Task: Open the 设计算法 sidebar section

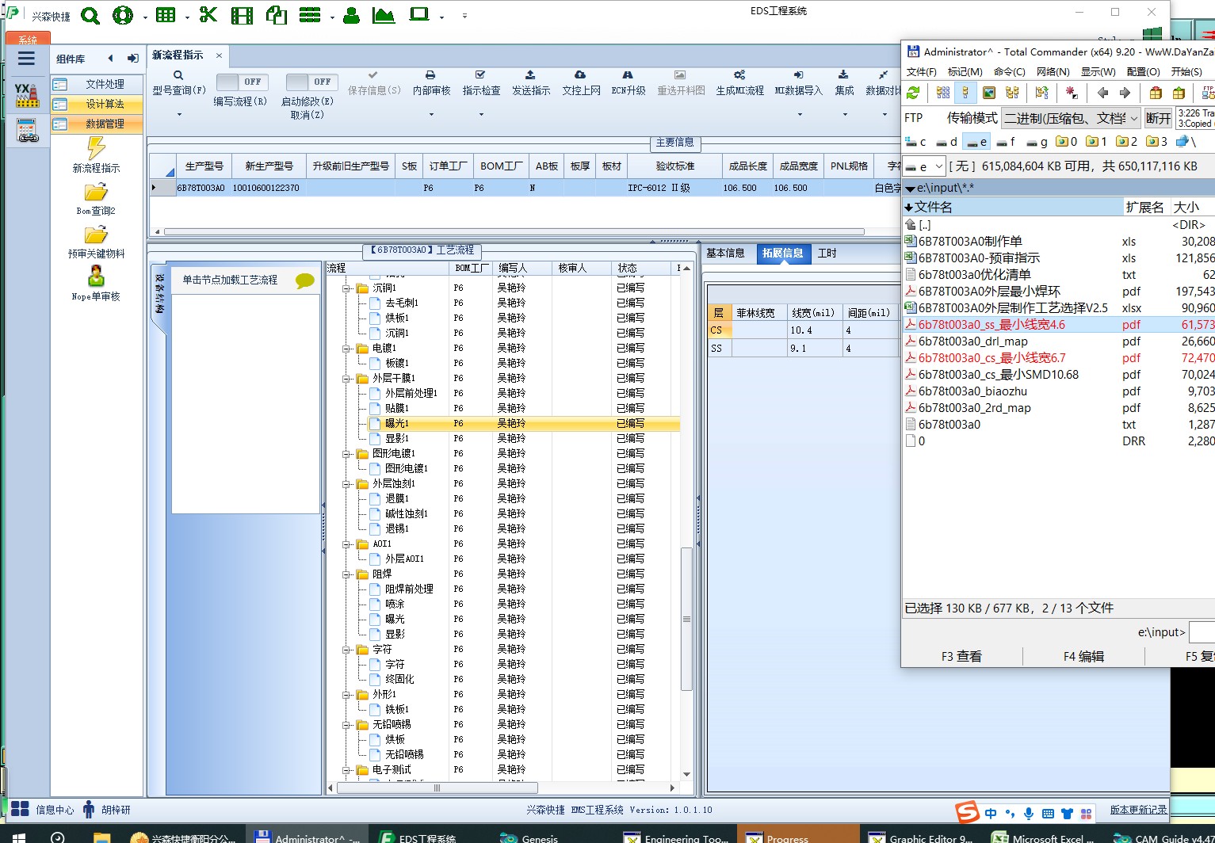Action: pos(97,105)
